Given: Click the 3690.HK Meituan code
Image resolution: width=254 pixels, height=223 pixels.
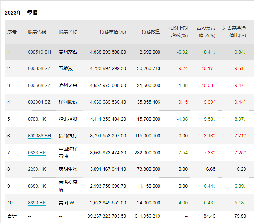Looking at the screenshot, I should (x=37, y=203).
